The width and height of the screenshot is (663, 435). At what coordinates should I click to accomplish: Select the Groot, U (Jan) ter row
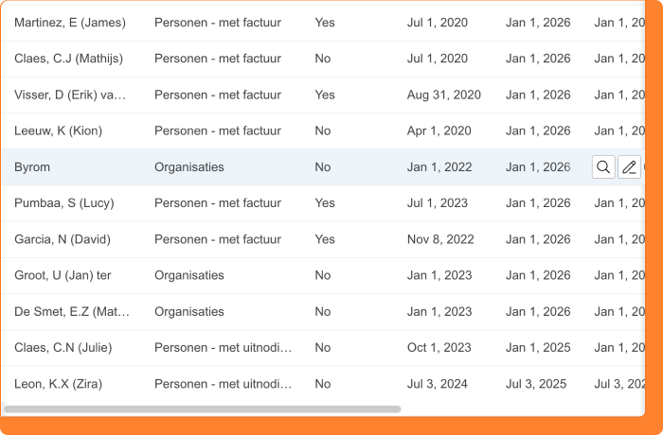click(63, 275)
